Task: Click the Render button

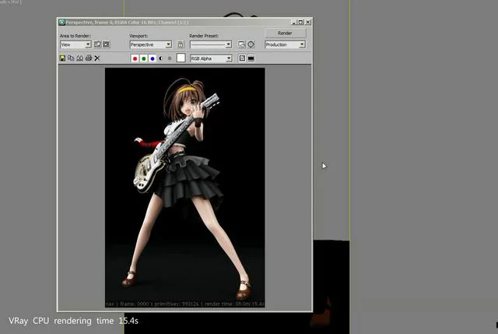Action: (286, 33)
